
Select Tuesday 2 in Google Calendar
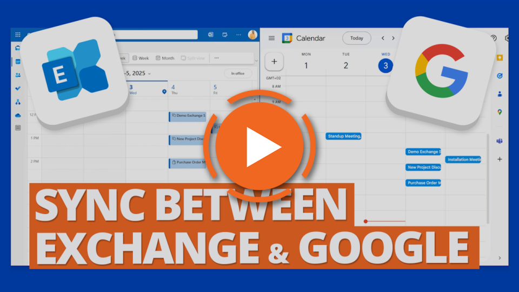coord(345,65)
